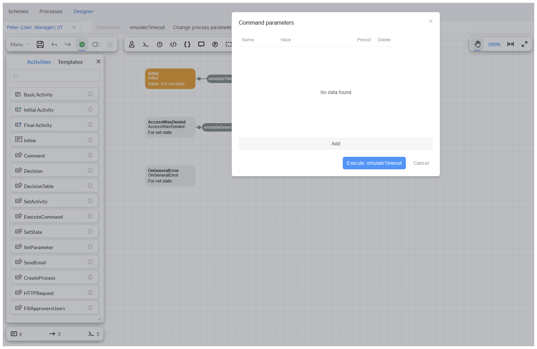Click the 100% zoom level
Screen dimensions: 537x349
[494, 44]
